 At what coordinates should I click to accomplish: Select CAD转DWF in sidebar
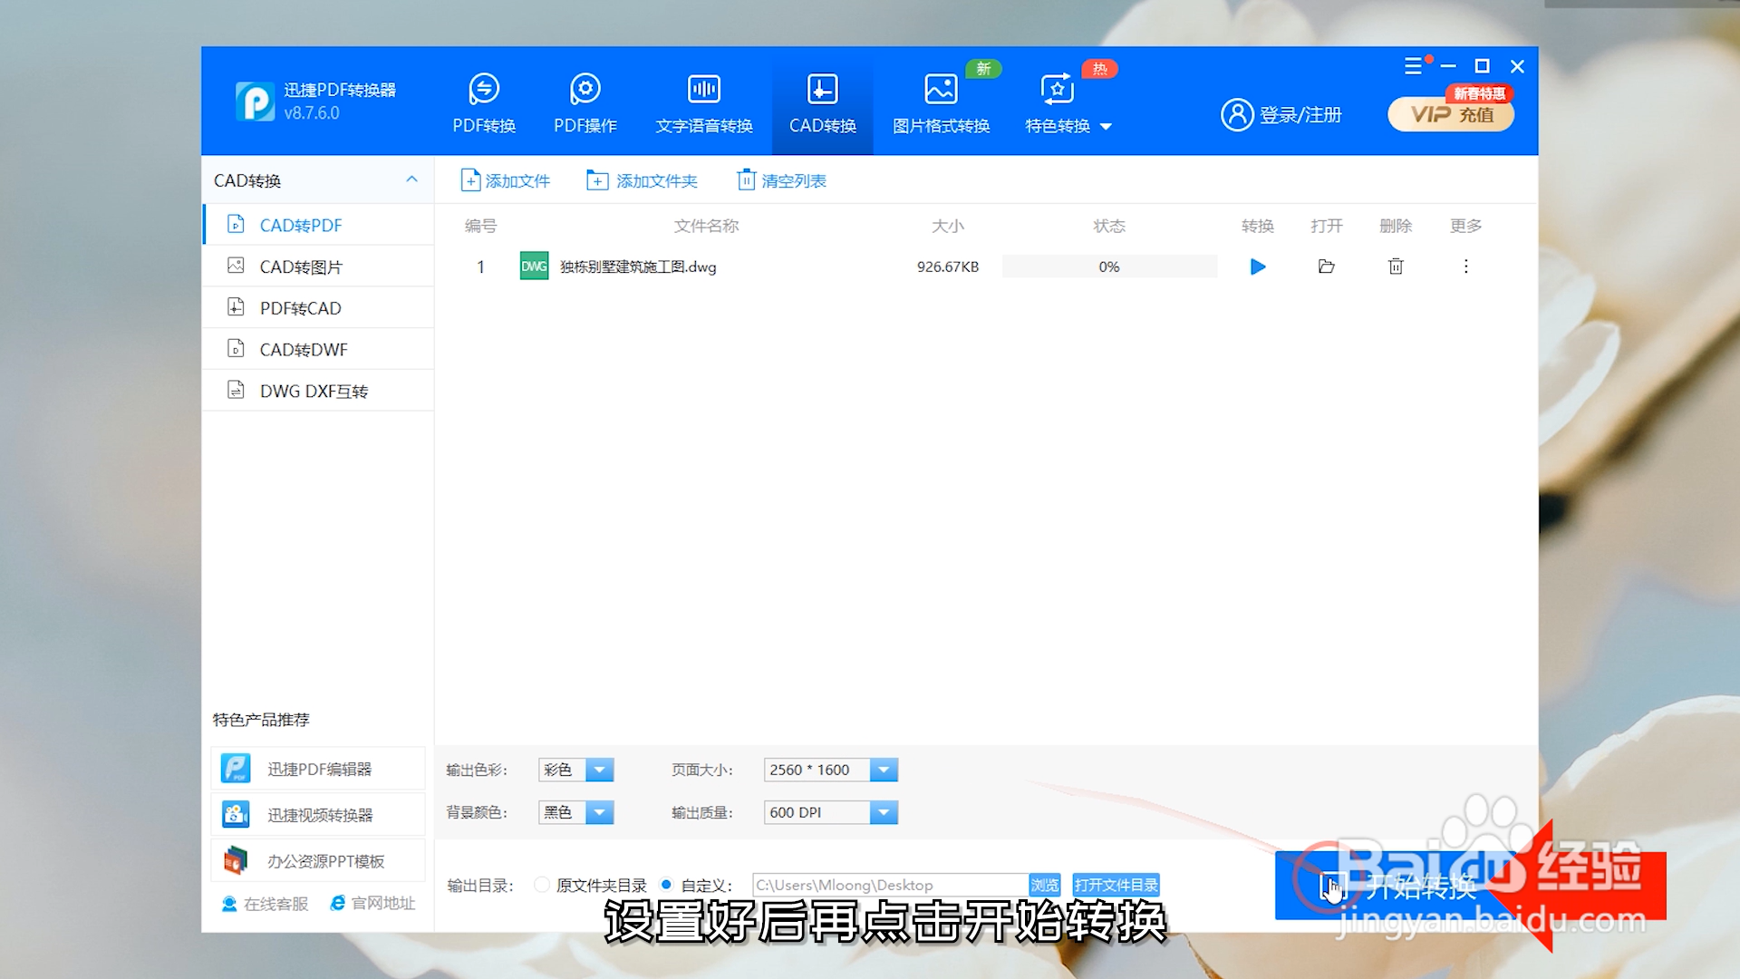pyautogui.click(x=318, y=349)
